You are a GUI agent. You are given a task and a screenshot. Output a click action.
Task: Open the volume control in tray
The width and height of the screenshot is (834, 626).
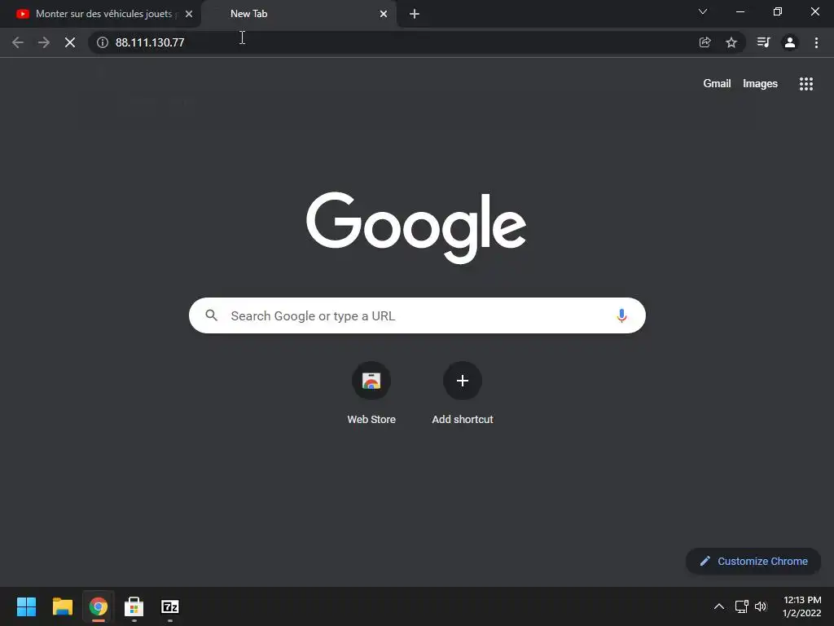click(x=761, y=606)
